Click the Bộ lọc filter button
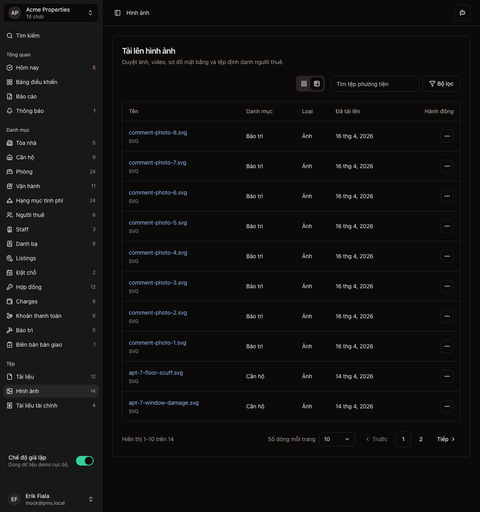Screen dimensions: 480x512 pyautogui.click(x=441, y=84)
